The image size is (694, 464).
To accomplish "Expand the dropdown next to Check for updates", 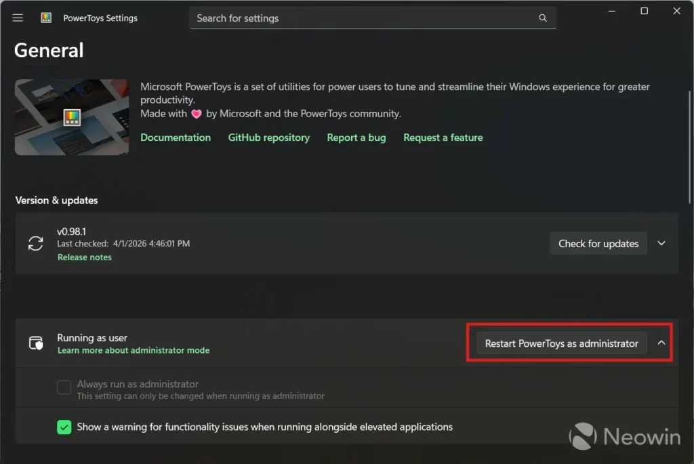I will pos(661,243).
